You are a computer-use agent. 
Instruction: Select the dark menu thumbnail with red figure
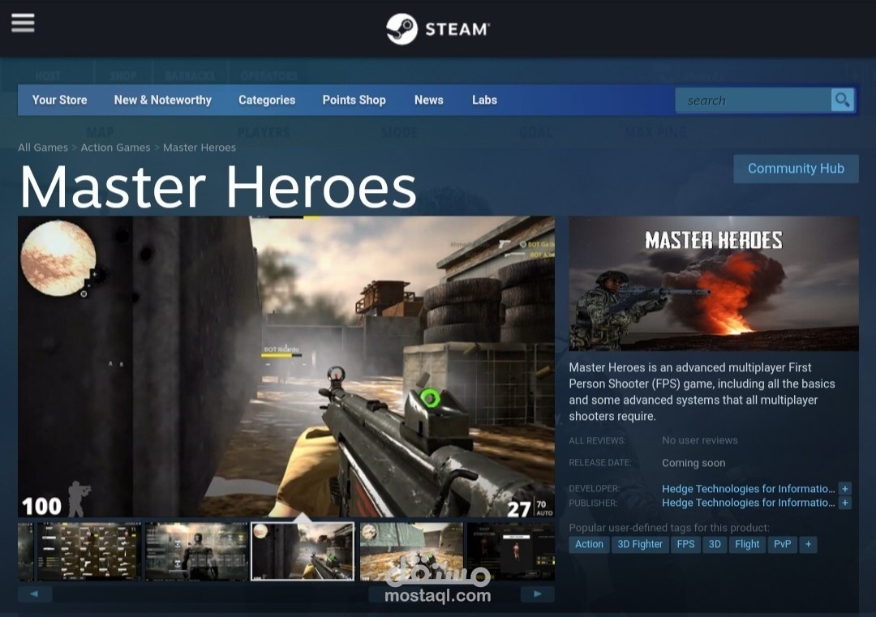511,551
